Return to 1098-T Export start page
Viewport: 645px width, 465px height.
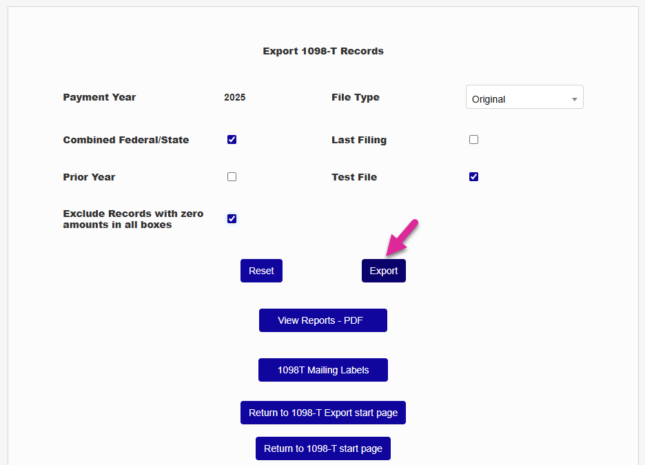tap(323, 413)
